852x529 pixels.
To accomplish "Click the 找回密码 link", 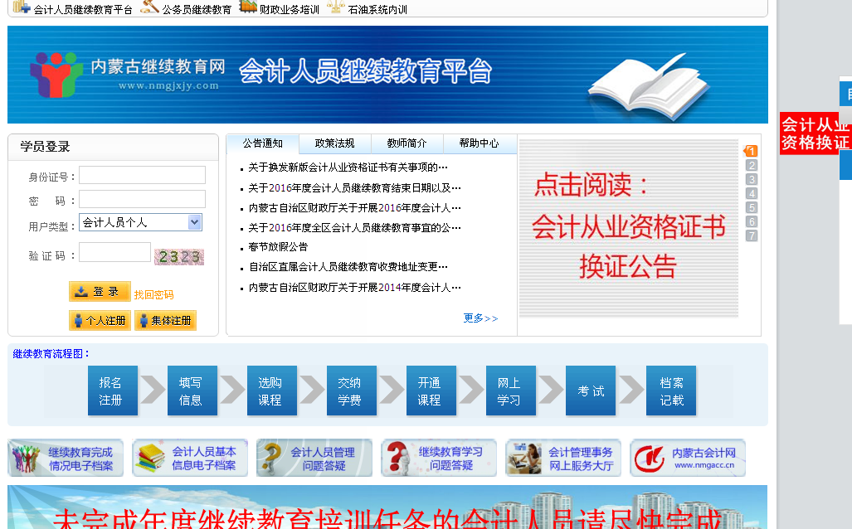I will tap(153, 294).
